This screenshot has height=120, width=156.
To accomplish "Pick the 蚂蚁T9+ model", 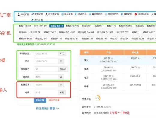I will [x=124, y=39].
